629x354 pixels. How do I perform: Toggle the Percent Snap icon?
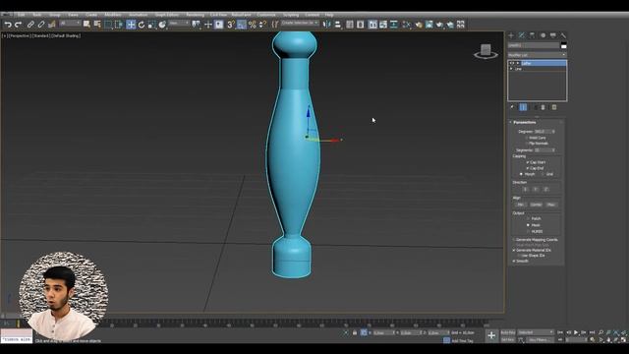(252, 25)
